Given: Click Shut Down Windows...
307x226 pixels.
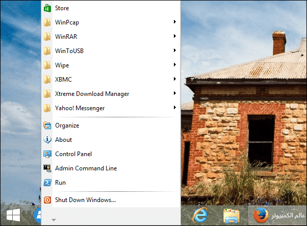Looking at the screenshot, I should pyautogui.click(x=85, y=200).
